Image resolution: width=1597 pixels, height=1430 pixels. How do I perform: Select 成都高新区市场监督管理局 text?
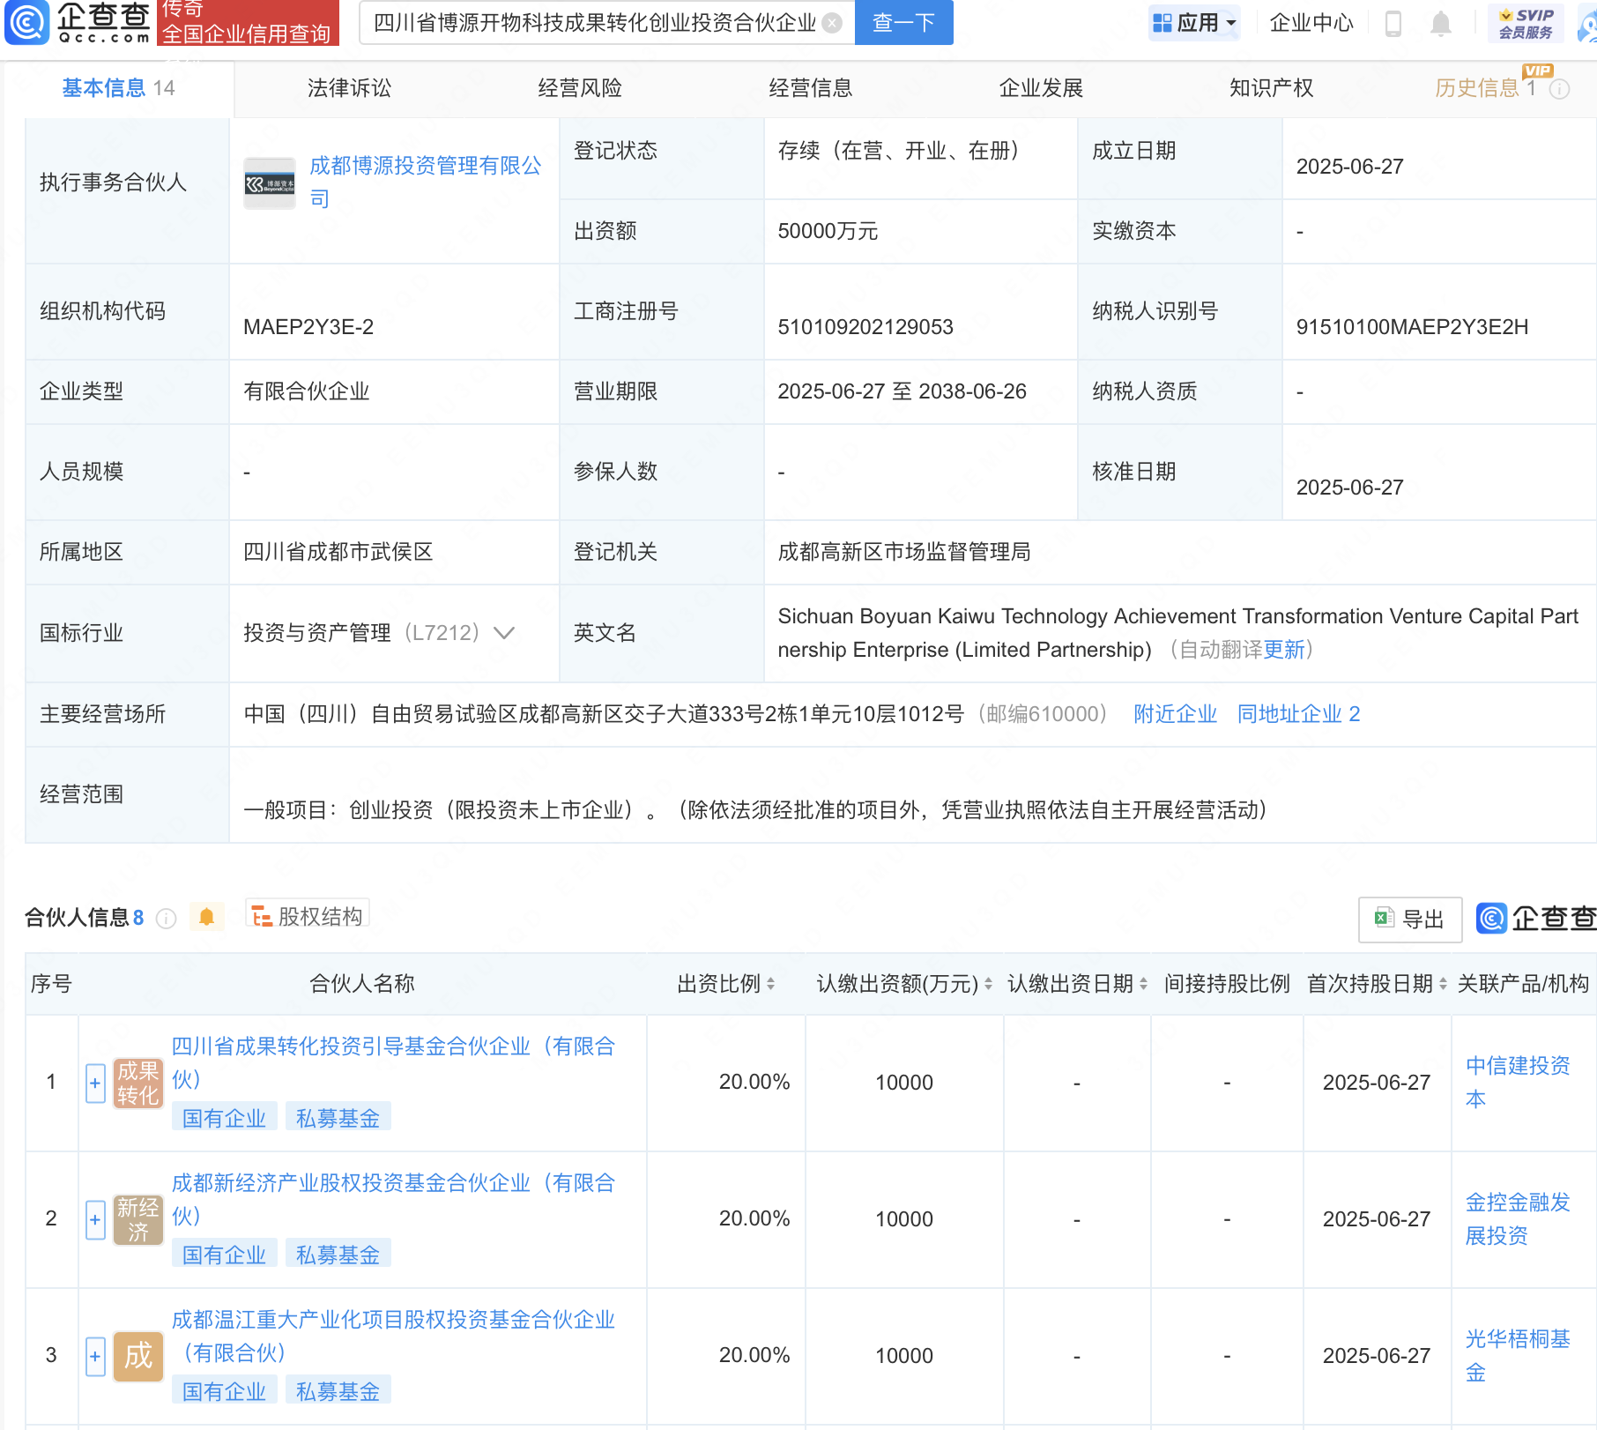904,552
